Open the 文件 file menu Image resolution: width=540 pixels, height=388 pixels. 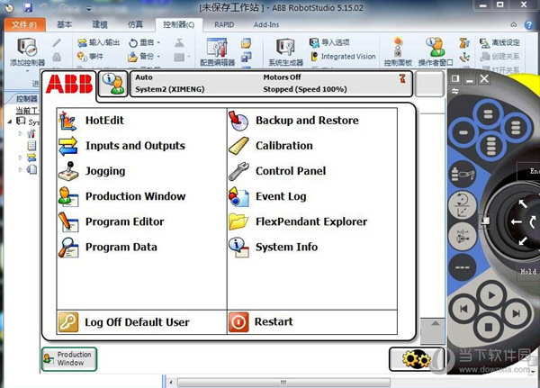pos(25,25)
